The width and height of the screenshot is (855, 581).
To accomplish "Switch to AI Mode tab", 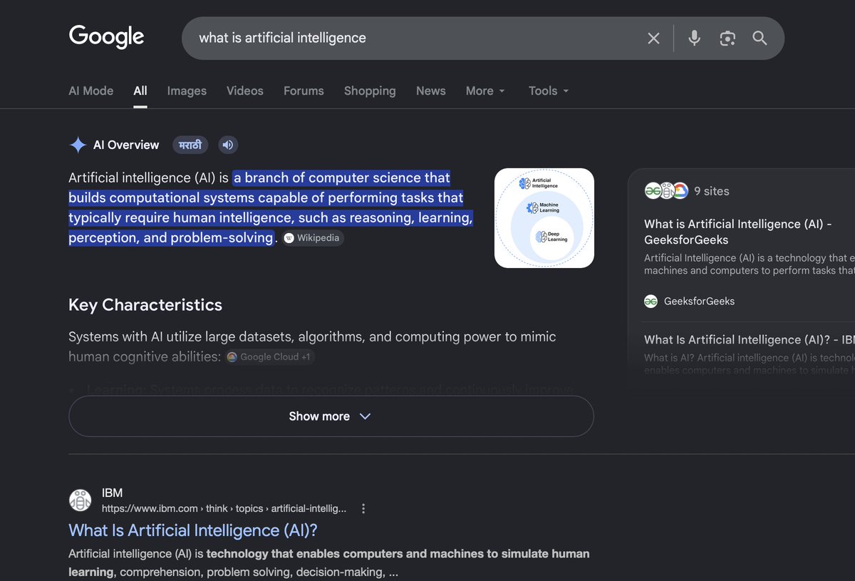I will [90, 91].
